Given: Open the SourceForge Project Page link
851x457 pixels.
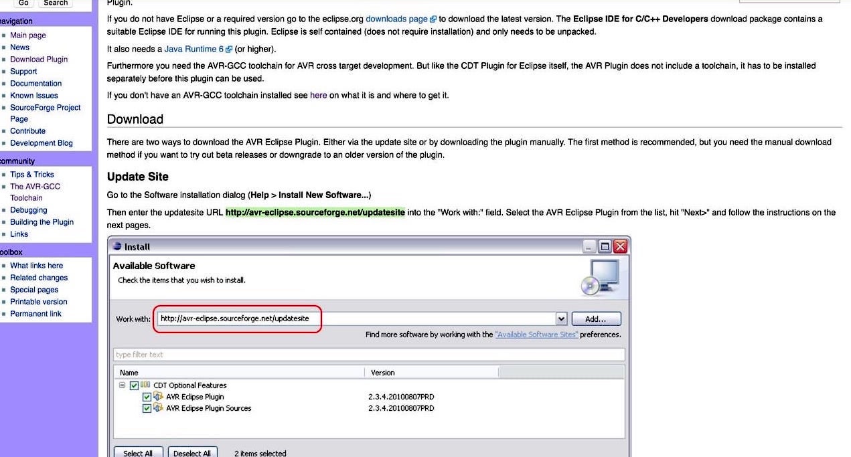Looking at the screenshot, I should pyautogui.click(x=45, y=113).
